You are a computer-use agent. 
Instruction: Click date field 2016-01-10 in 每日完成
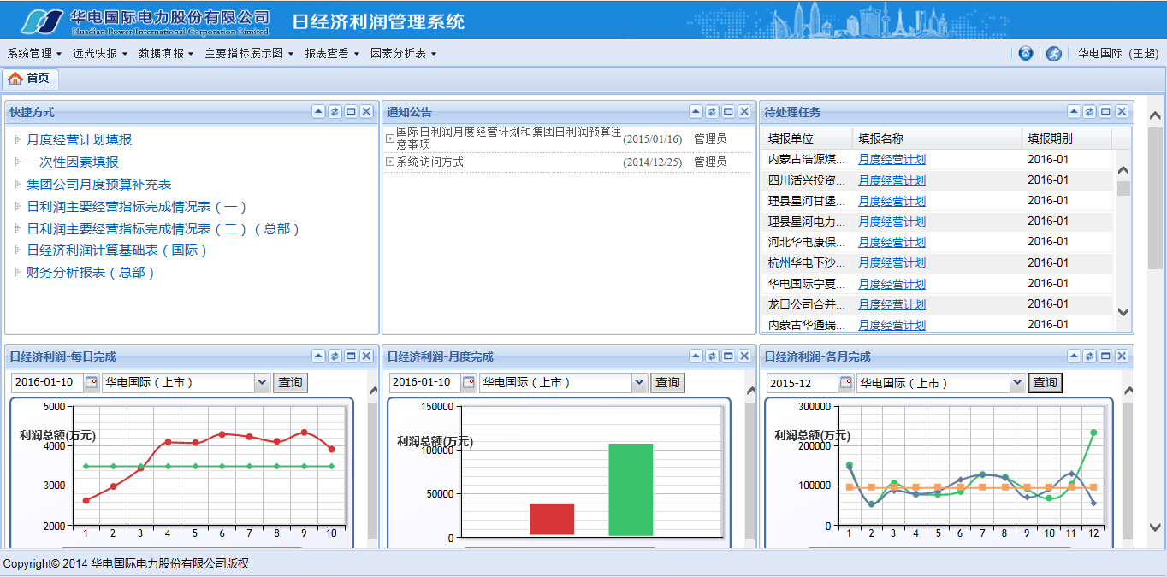47,383
